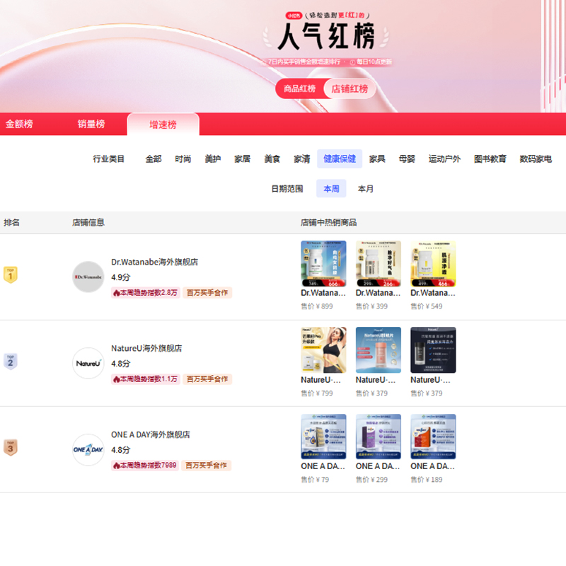566x566 pixels.
Task: Filter by 健康保健 category
Action: coord(340,159)
